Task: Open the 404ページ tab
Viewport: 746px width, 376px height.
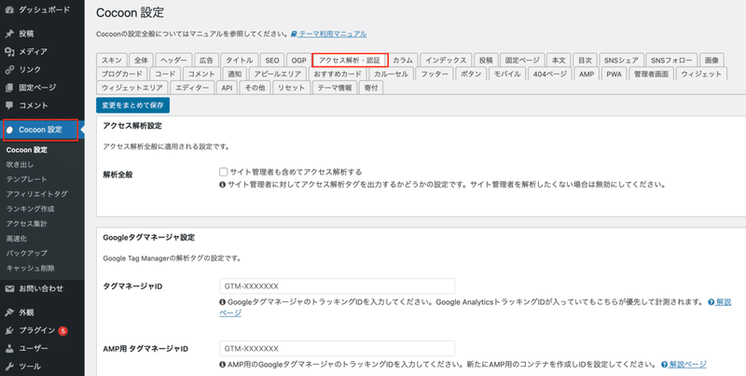Action: pos(550,75)
